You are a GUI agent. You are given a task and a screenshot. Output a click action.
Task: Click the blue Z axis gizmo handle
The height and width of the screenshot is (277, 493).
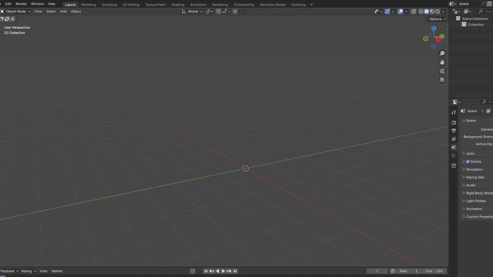pos(434,28)
